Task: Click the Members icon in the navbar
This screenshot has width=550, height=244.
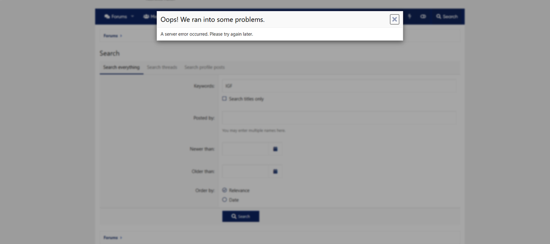Action: coord(147,17)
